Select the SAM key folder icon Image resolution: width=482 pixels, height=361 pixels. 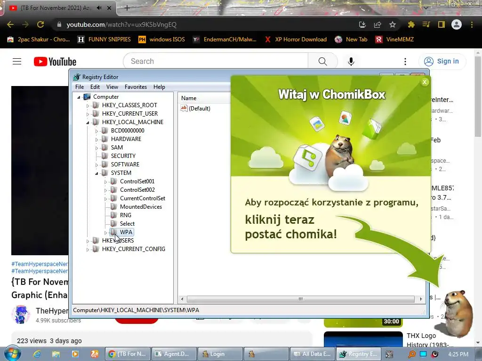pos(104,147)
